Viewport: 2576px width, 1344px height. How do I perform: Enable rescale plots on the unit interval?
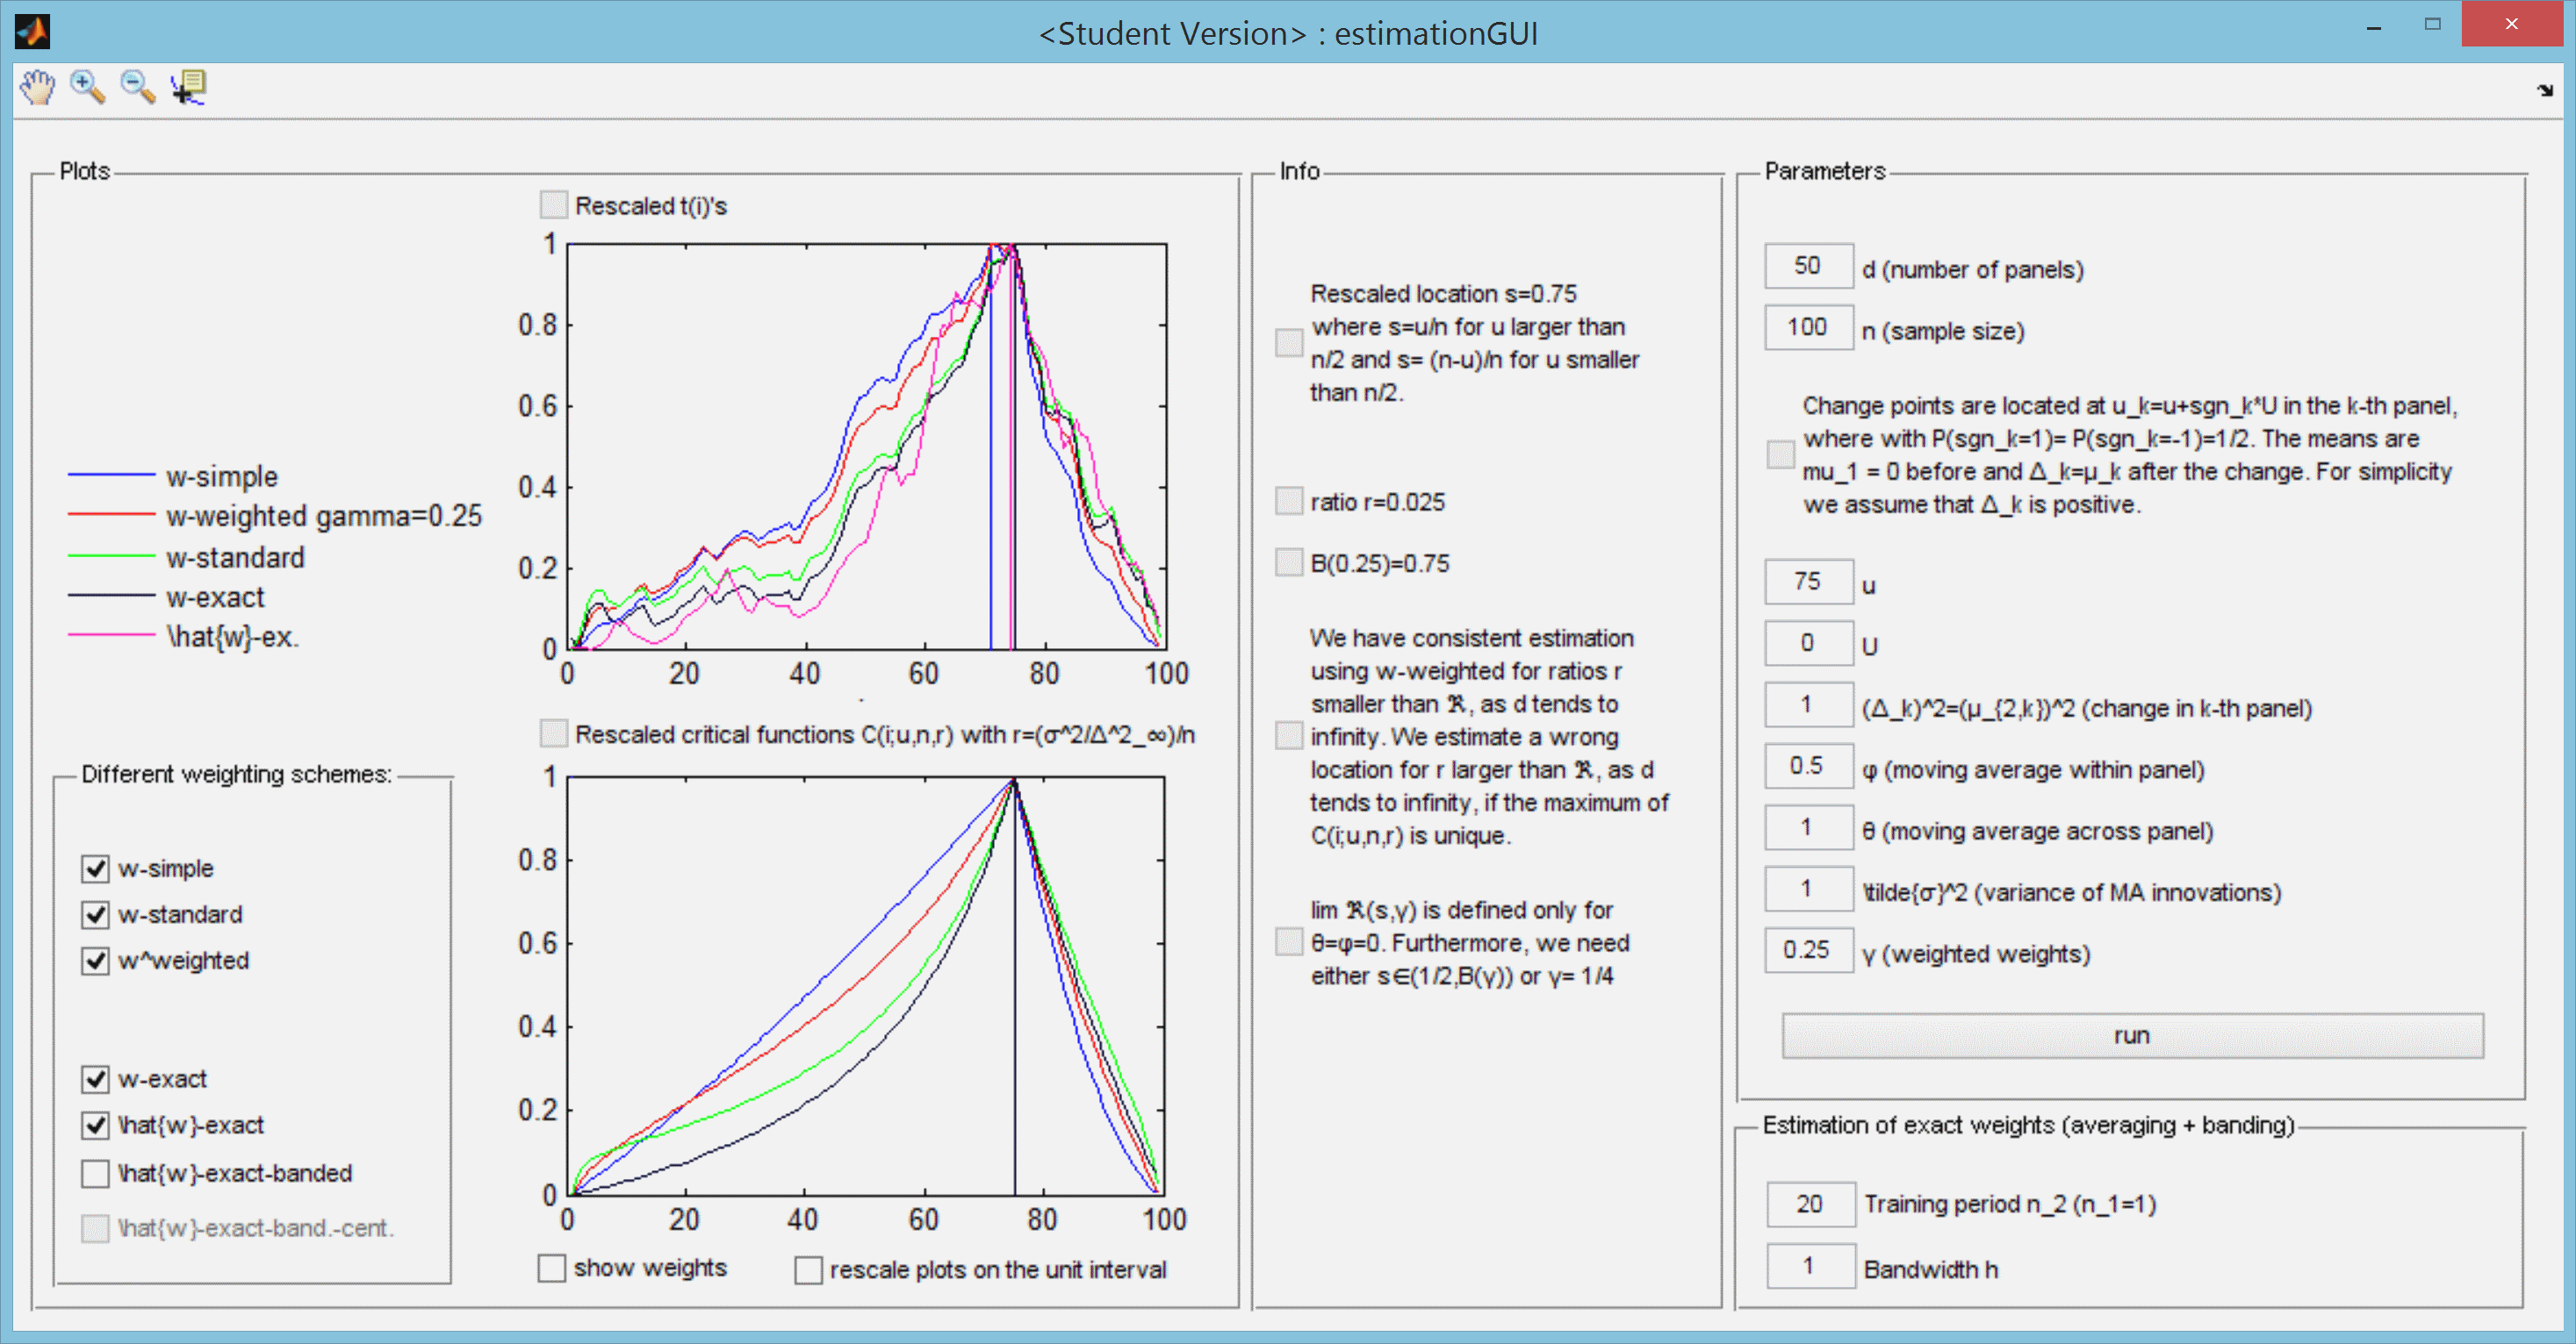tap(809, 1270)
